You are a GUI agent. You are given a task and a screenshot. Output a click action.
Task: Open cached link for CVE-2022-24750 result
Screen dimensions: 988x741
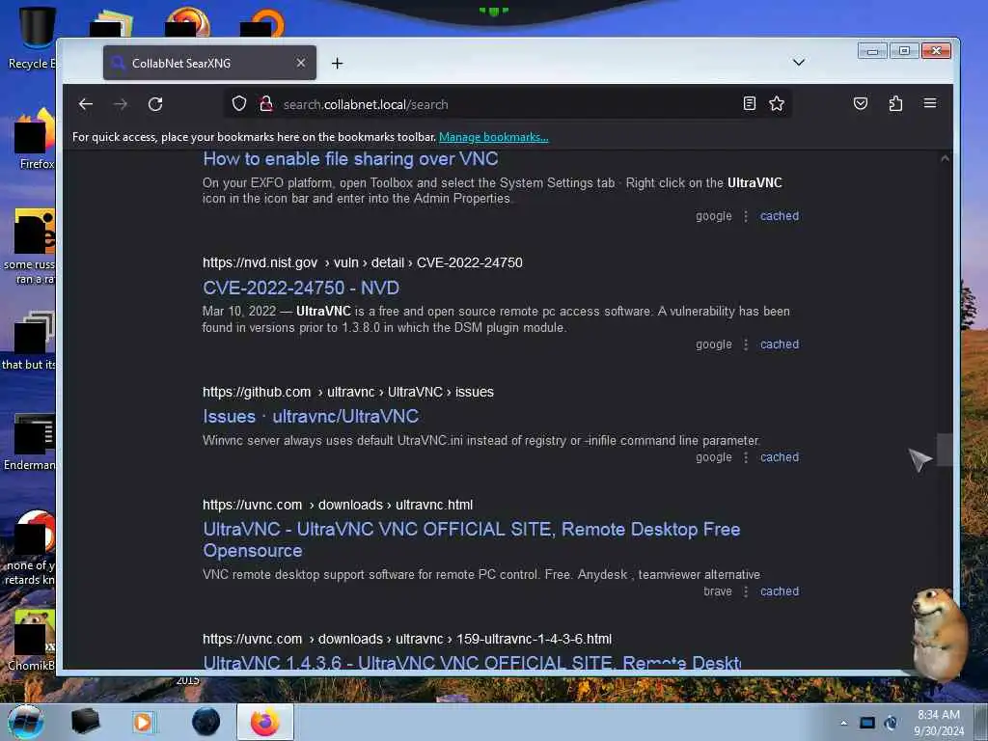tap(780, 344)
